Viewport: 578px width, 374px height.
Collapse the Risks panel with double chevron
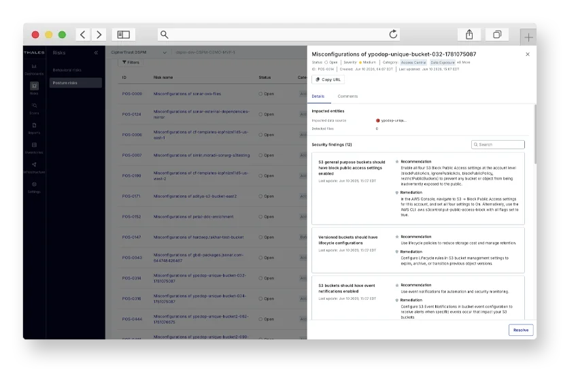[96, 52]
